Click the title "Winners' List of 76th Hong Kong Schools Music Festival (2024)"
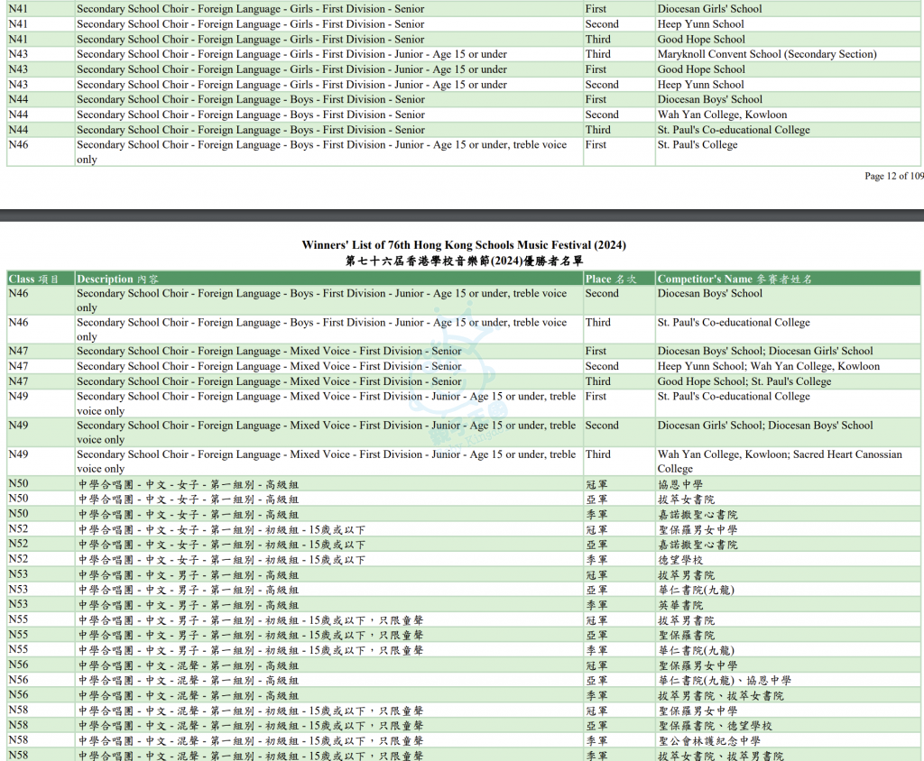 coord(464,245)
